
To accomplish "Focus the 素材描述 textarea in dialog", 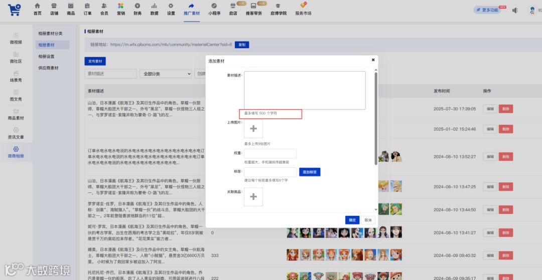I will (x=305, y=90).
